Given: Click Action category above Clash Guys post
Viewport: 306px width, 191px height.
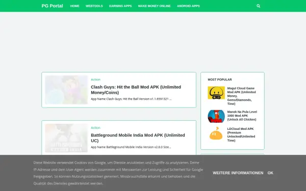Looking at the screenshot, I should [95, 79].
